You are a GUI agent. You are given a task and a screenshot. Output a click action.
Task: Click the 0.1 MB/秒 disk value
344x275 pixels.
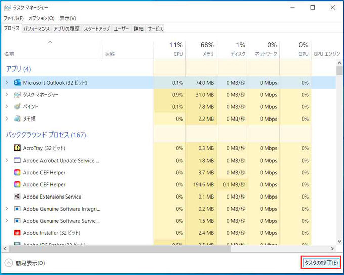tap(234, 184)
